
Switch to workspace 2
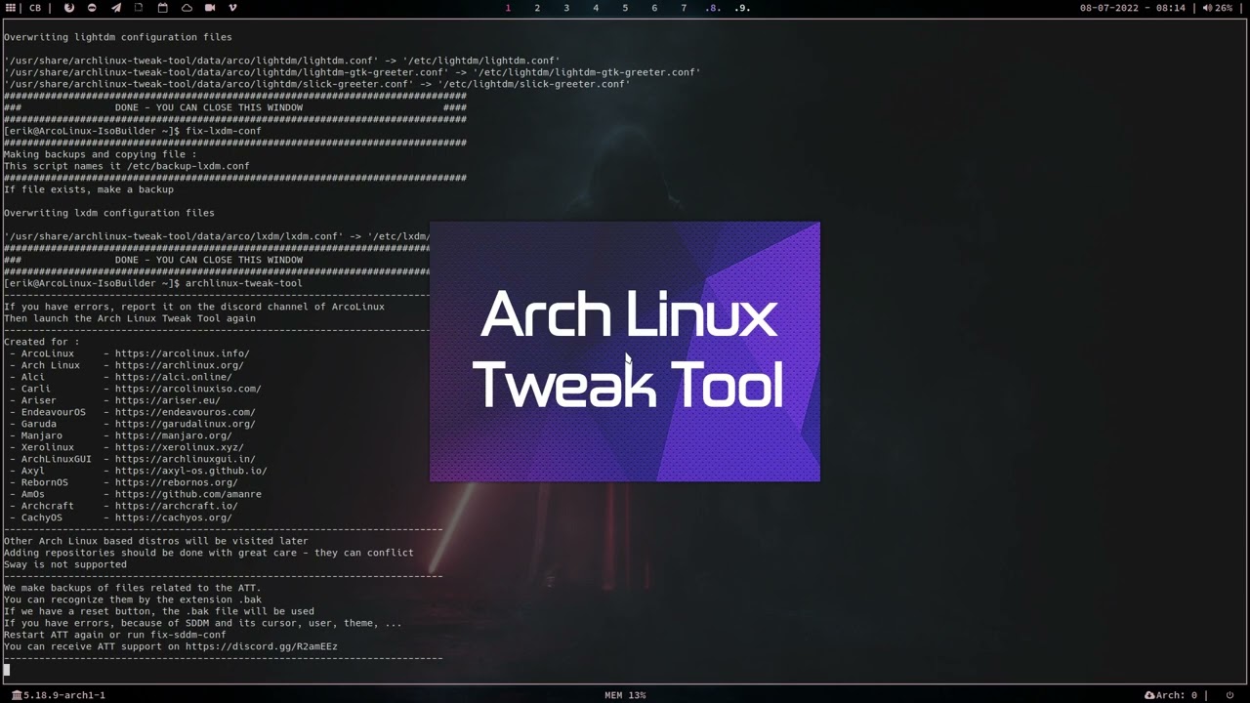537,8
